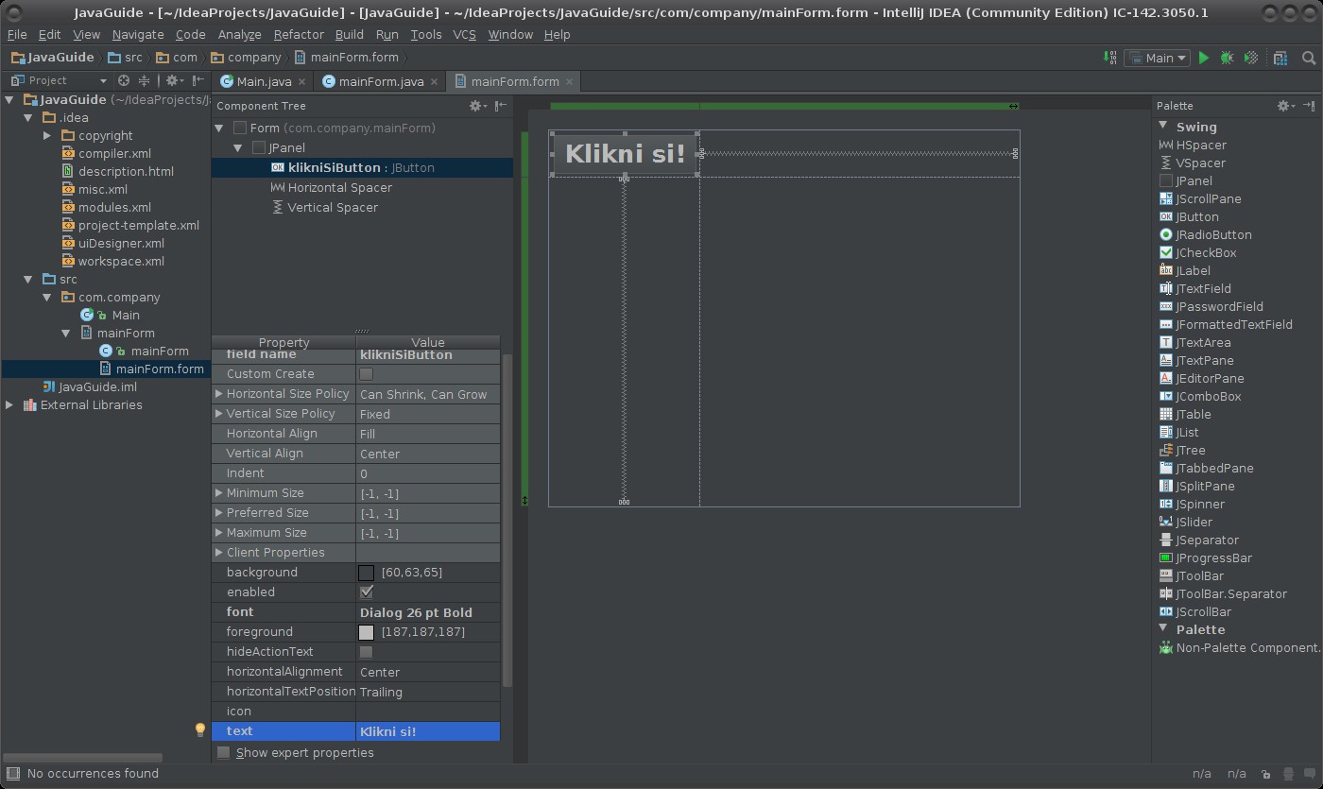Click the Make Project build icon

tap(1110, 58)
